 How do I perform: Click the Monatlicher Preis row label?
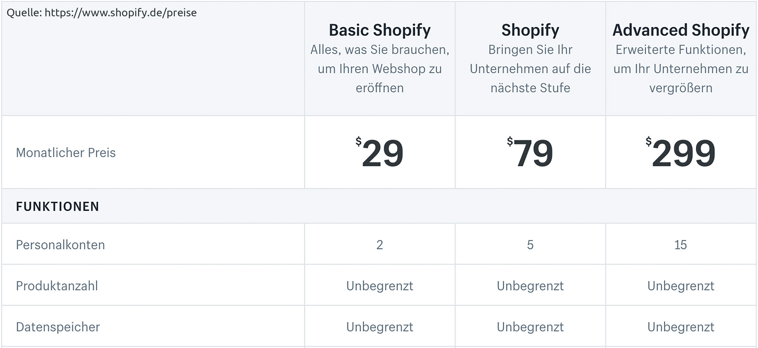tap(66, 152)
